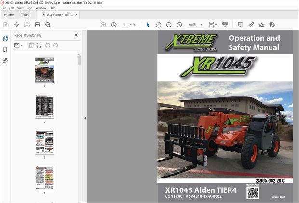
Task: Go to the next page arrow
Action: [114, 25]
